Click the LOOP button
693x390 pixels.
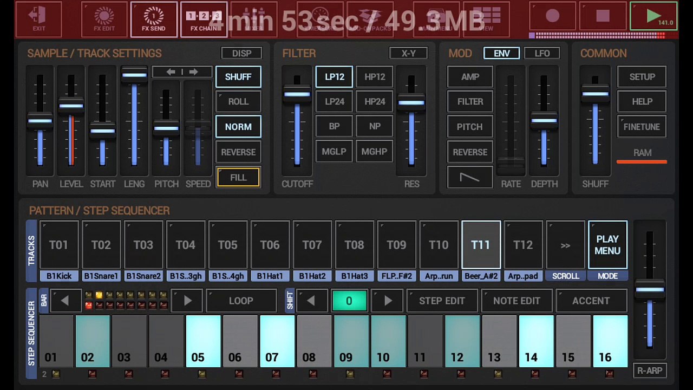tap(241, 301)
